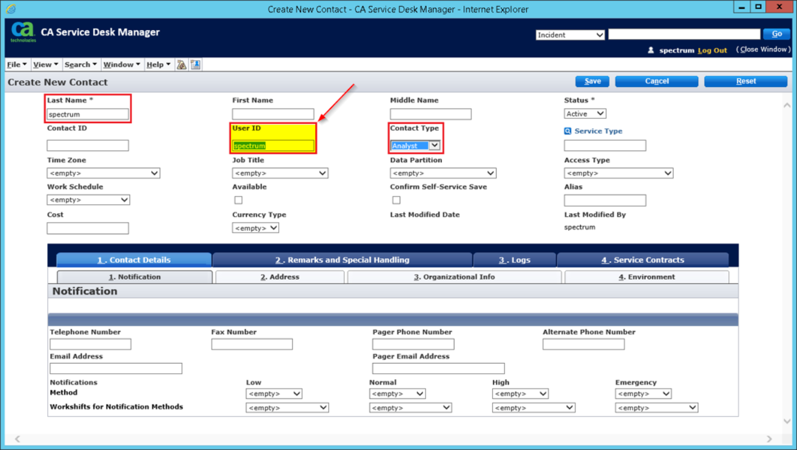Tick the Available checkbox

coord(238,200)
